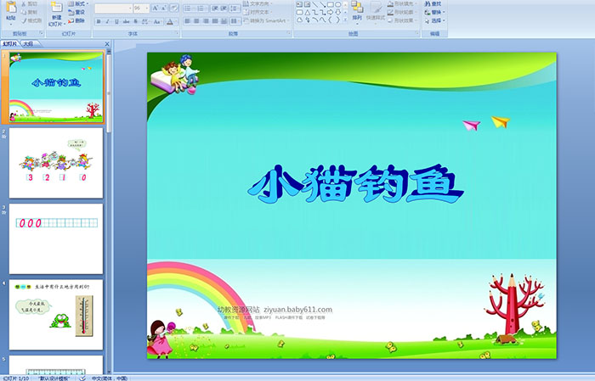
Task: Open the Layout (版式) dropdown
Action: coord(78,3)
